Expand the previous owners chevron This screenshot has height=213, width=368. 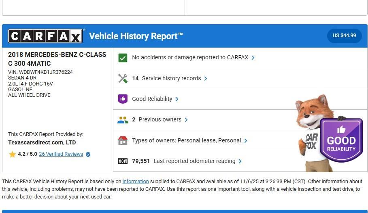pyautogui.click(x=186, y=120)
